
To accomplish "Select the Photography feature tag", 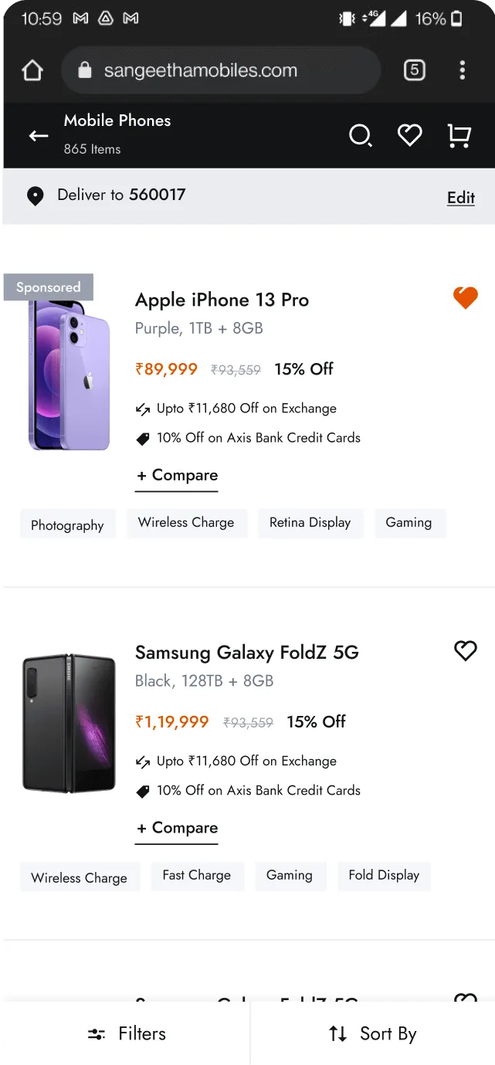I will 67,525.
